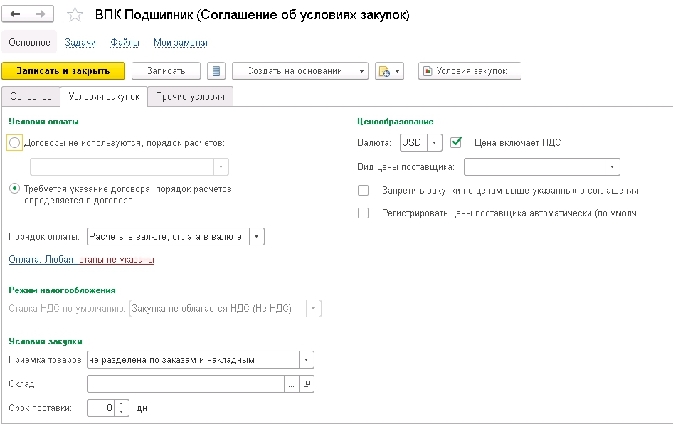Add to favorites with the star icon
This screenshot has width=673, height=424.
pyautogui.click(x=75, y=15)
